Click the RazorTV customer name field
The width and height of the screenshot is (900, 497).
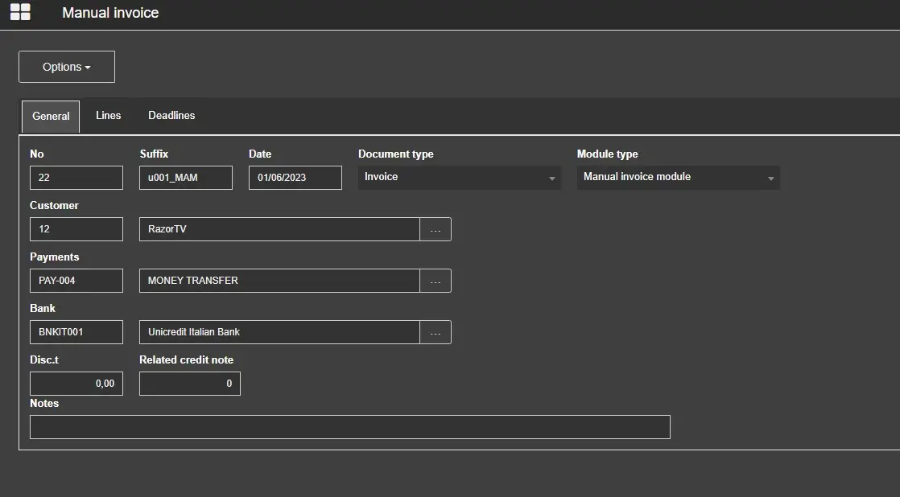pos(279,229)
